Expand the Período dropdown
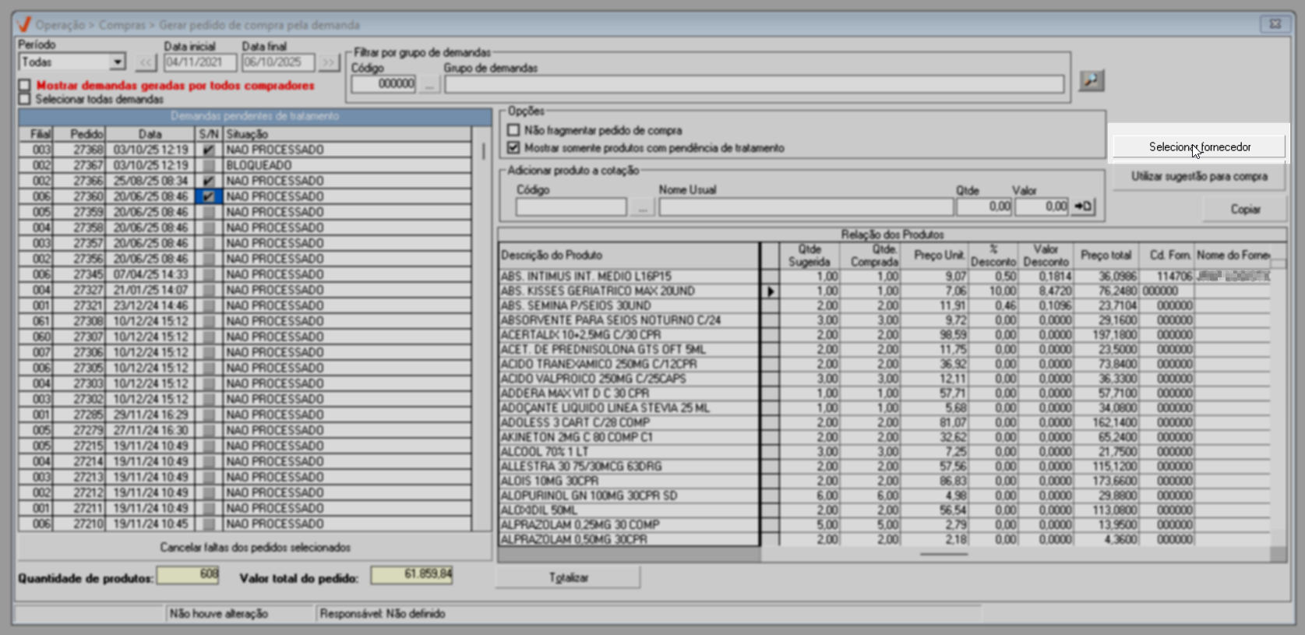 coord(117,62)
